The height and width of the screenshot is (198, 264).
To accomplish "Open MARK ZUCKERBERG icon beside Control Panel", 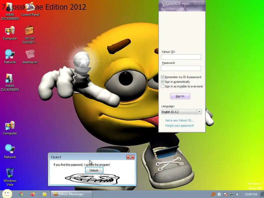I will coord(10,11).
